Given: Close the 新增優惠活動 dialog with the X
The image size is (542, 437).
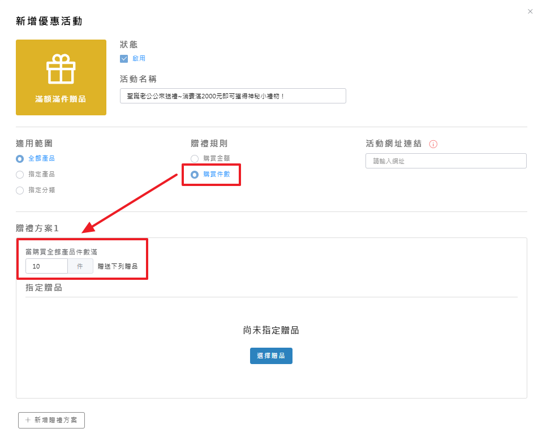Looking at the screenshot, I should coord(530,11).
